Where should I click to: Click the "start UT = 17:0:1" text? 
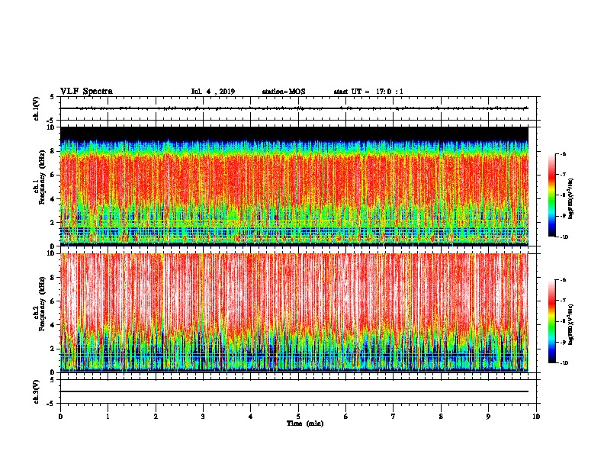(368, 92)
